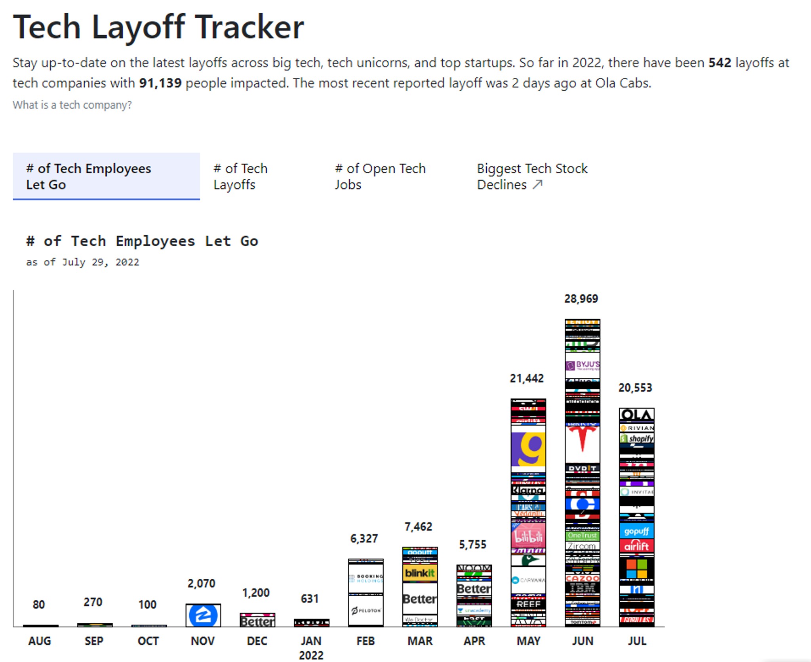Click the '7,462' value above MAR
The image size is (811, 662).
pos(419,527)
